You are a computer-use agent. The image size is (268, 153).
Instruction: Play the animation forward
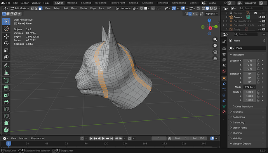click(x=103, y=139)
